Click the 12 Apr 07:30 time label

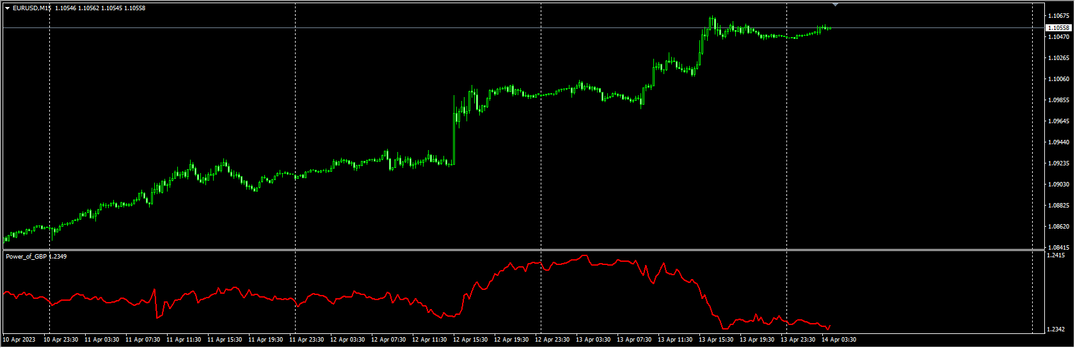[388, 340]
